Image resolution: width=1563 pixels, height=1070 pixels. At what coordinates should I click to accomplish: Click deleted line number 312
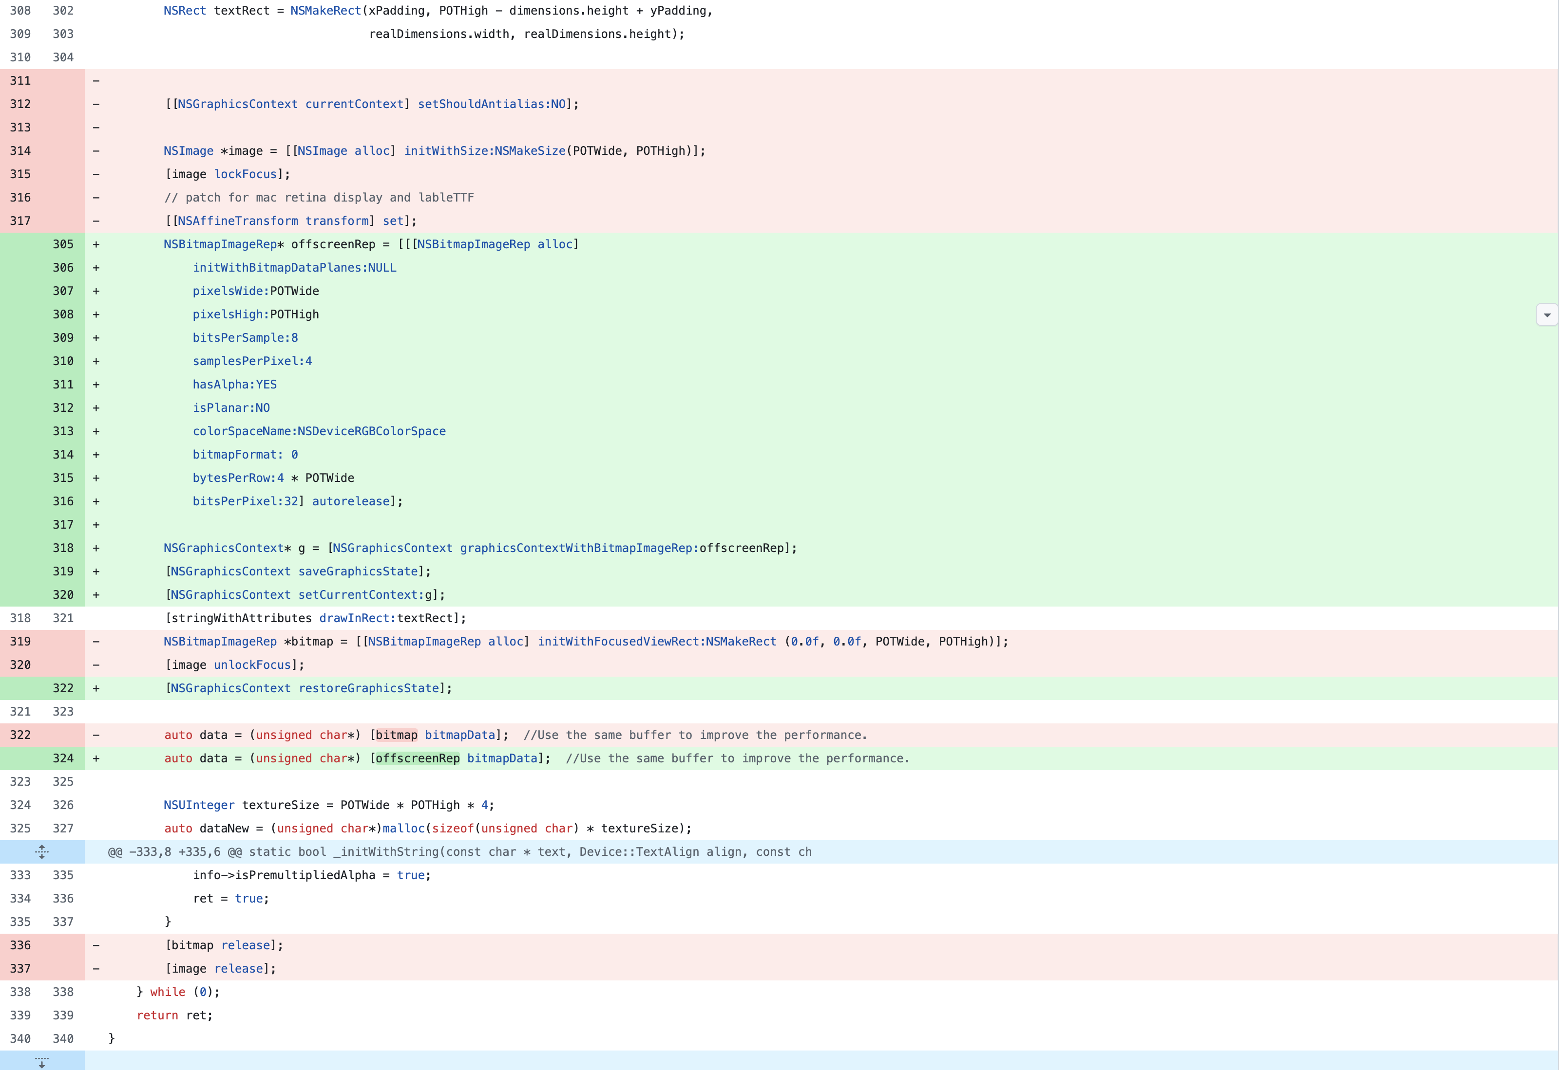pos(20,104)
